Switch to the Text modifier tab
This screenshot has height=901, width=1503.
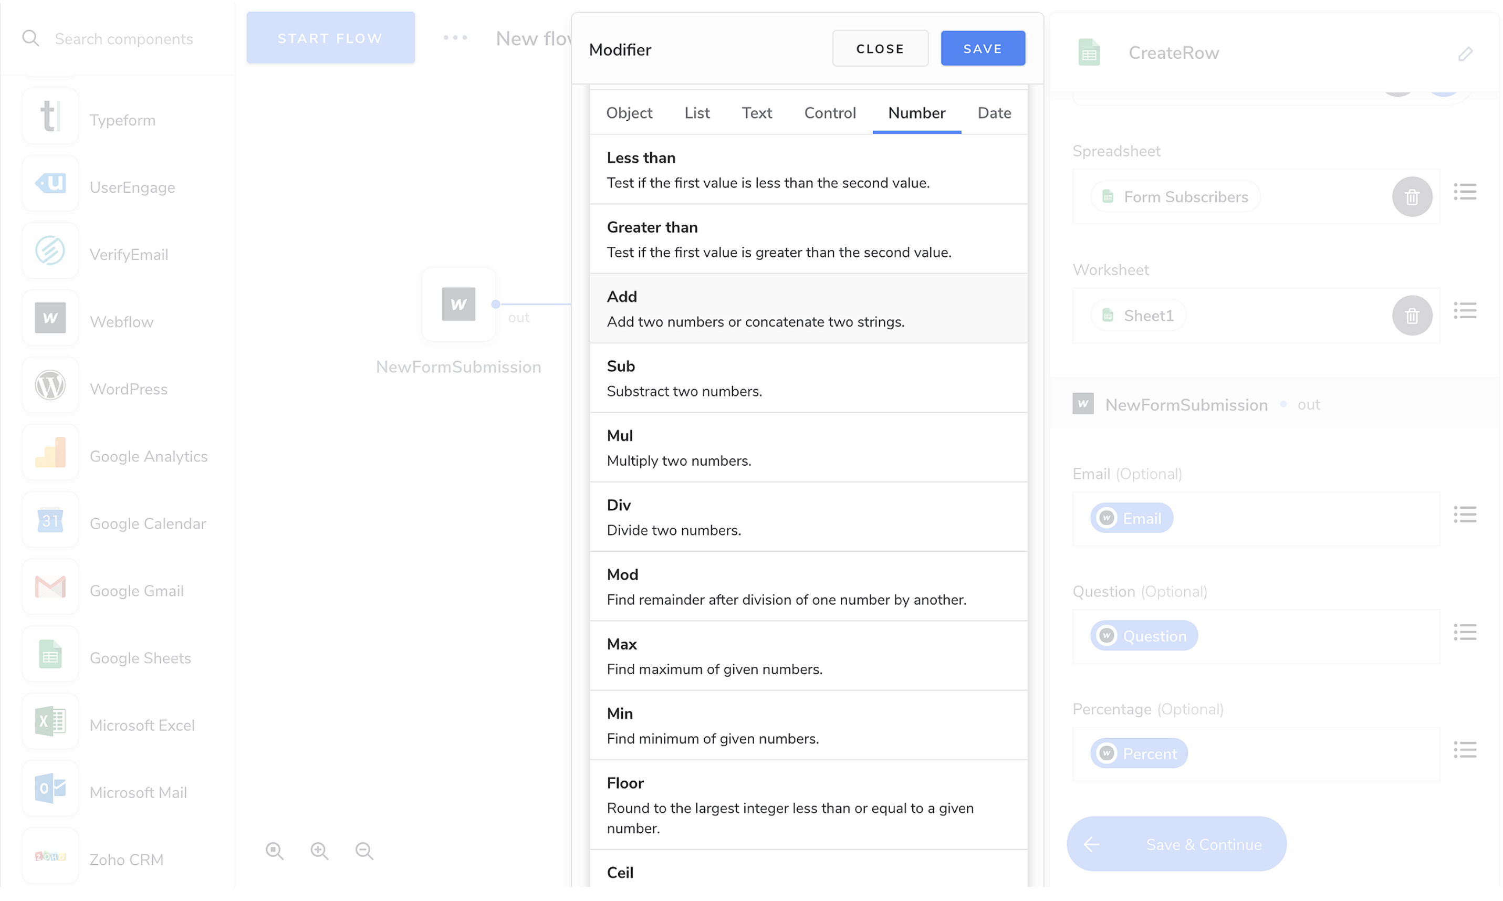pyautogui.click(x=756, y=113)
